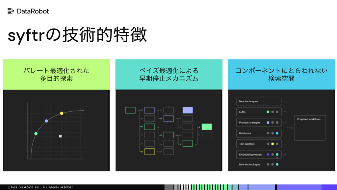Select the green dot in the LLMs row
The width and height of the screenshot is (337, 190).
click(x=268, y=112)
